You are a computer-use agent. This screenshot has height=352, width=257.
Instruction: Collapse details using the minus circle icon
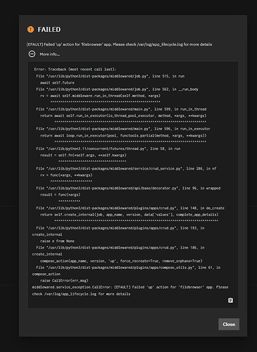pos(32,54)
